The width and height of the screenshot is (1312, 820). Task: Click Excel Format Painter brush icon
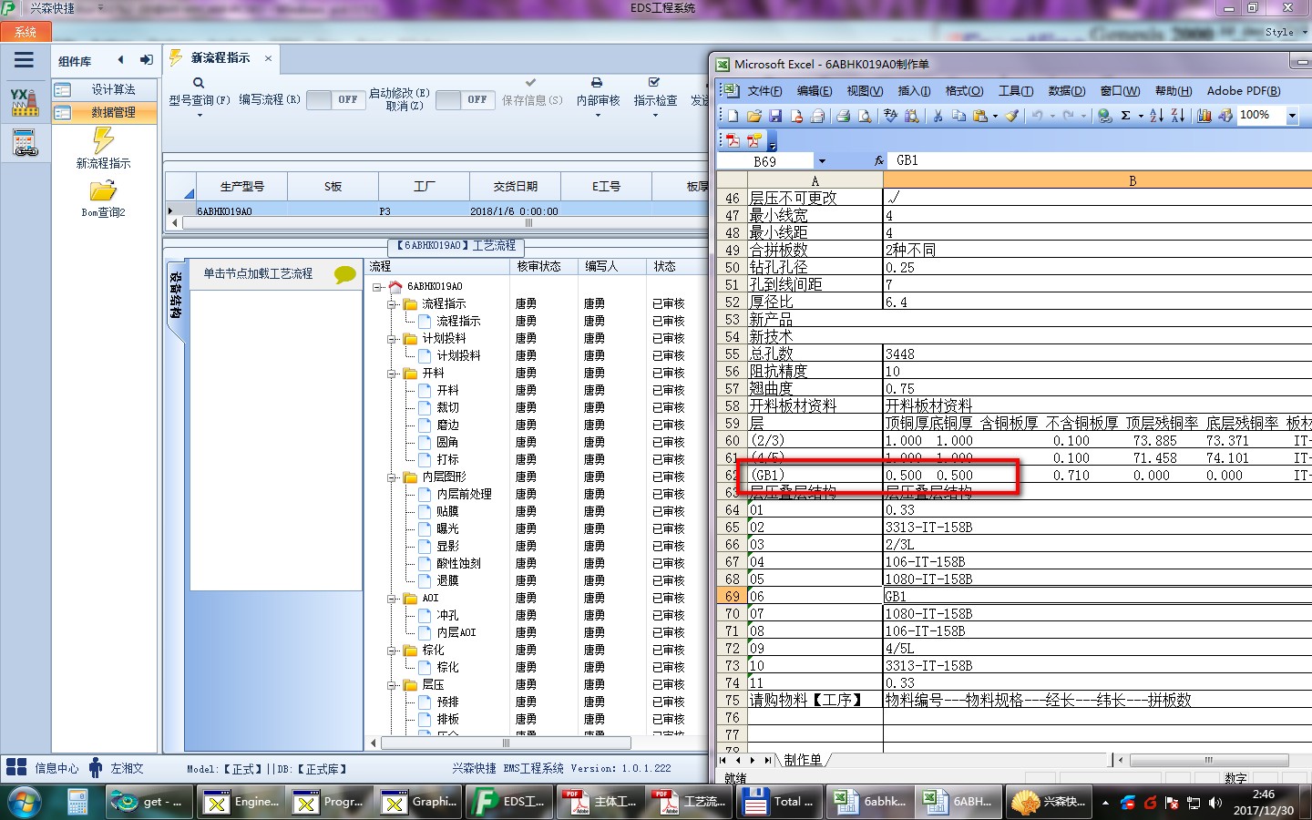click(1011, 116)
